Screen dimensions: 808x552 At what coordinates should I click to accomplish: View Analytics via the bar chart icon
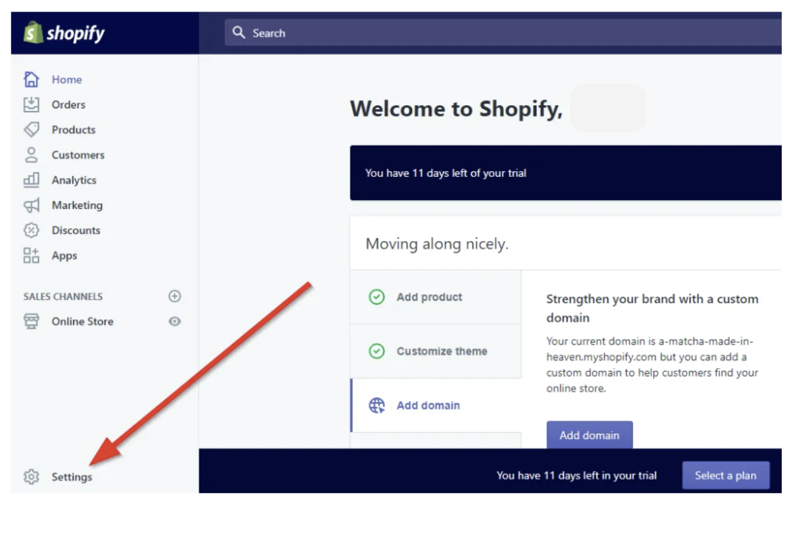pos(31,180)
